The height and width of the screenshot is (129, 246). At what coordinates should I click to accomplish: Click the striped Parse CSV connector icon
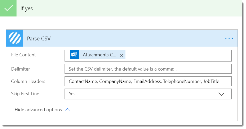15,38
